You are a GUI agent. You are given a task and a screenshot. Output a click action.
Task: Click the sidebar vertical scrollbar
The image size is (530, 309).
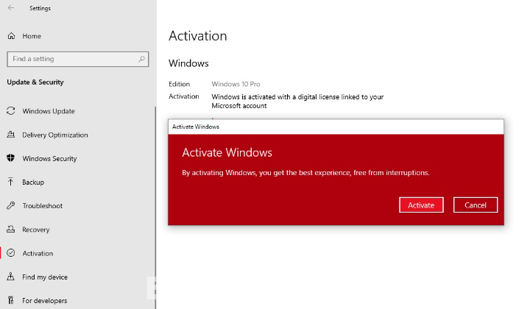[x=155, y=207]
